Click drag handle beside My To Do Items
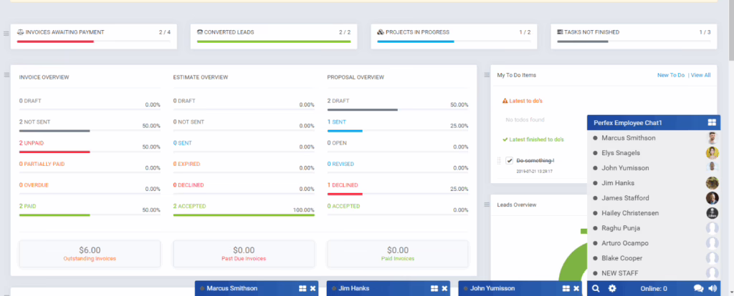This screenshot has height=296, width=734. pos(486,74)
